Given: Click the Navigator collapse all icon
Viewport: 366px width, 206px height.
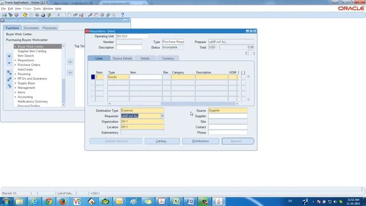Looking at the screenshot, I should coord(9,86).
